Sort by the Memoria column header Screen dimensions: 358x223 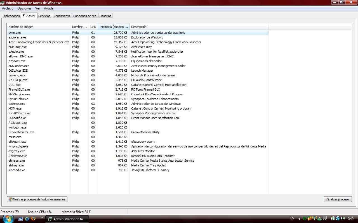(114, 27)
